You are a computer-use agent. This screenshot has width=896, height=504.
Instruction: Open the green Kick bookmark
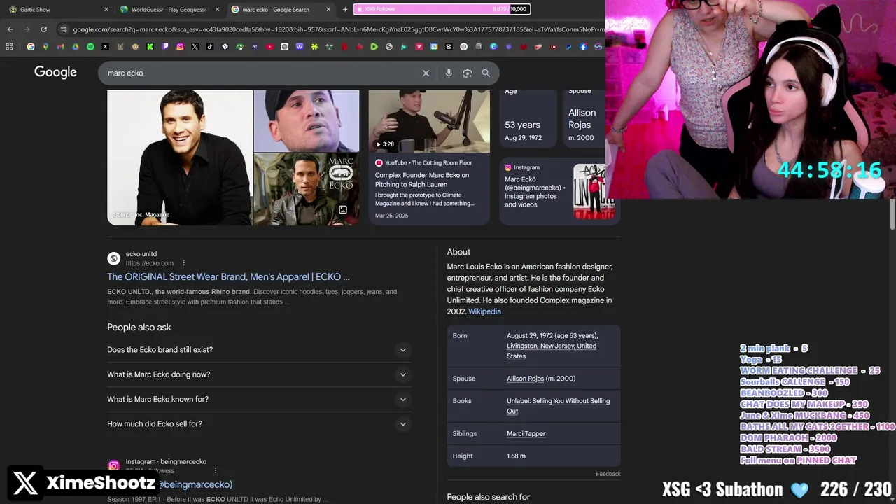pos(150,47)
